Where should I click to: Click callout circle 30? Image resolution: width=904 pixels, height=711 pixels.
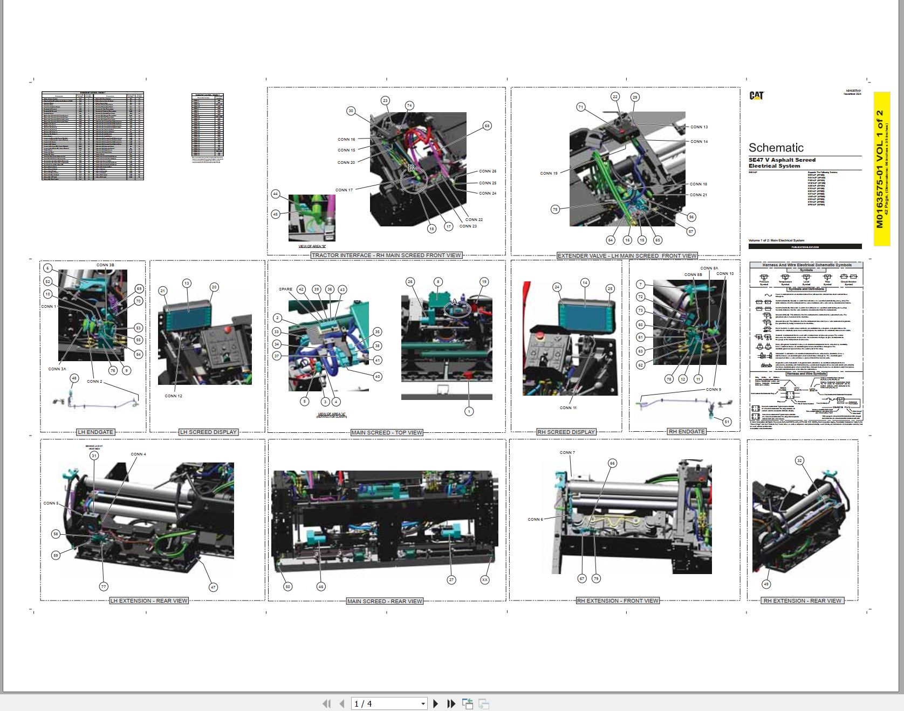351,111
